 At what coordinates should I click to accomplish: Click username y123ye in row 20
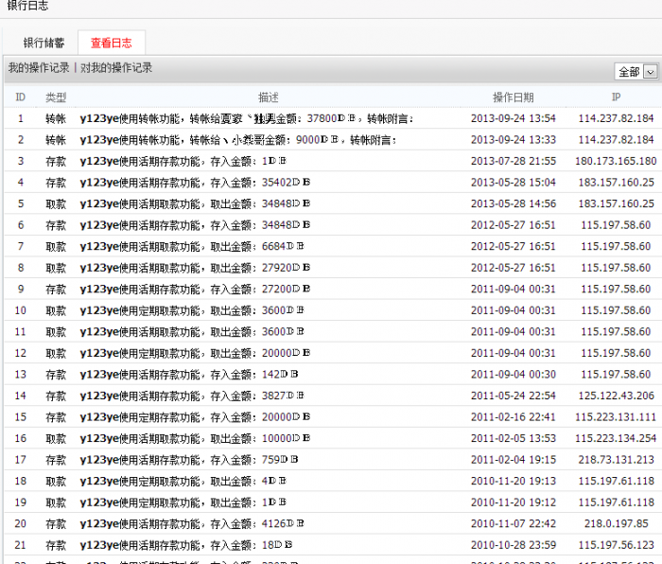[x=99, y=524]
